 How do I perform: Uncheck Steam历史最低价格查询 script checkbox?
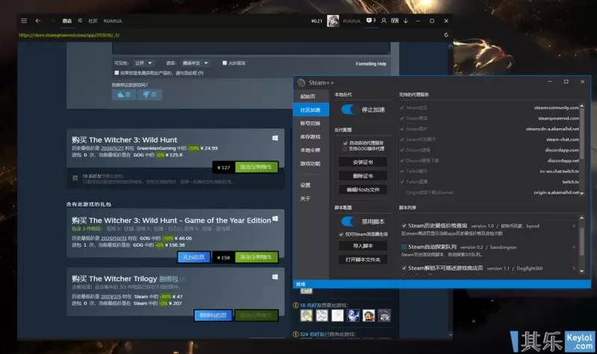[404, 226]
